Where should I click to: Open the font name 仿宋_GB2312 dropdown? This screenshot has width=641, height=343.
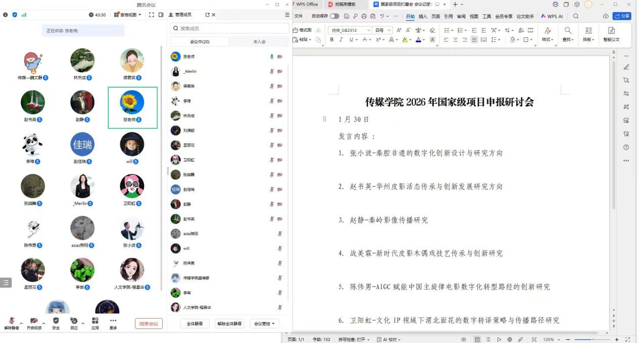pyautogui.click(x=368, y=30)
